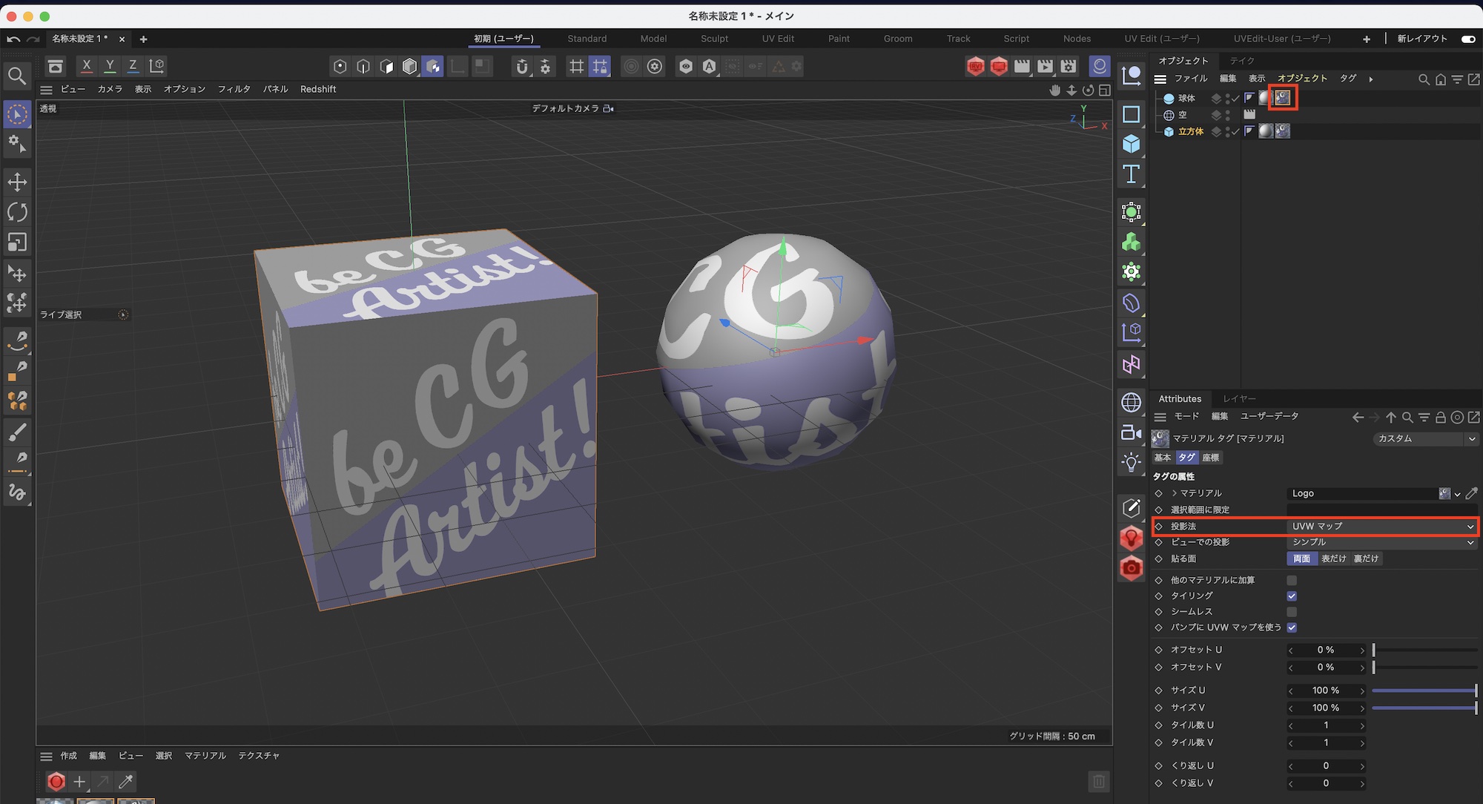This screenshot has height=804, width=1483.
Task: Select the Move tool in left toolbar
Action: pyautogui.click(x=17, y=182)
